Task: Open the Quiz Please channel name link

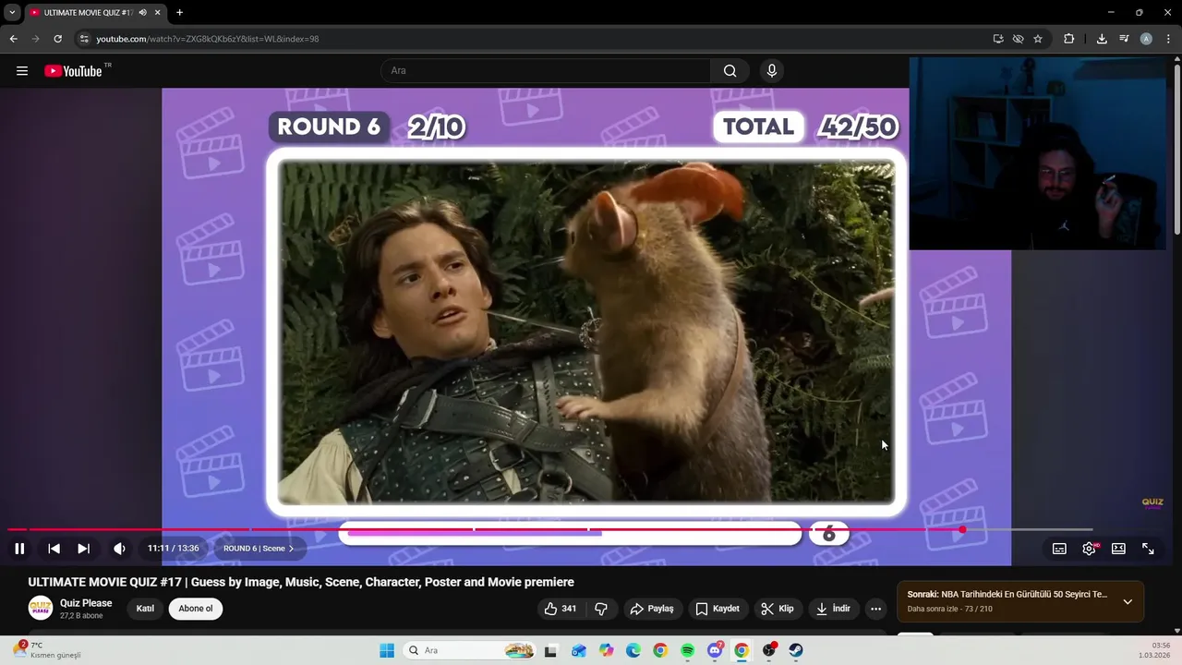Action: 86,603
